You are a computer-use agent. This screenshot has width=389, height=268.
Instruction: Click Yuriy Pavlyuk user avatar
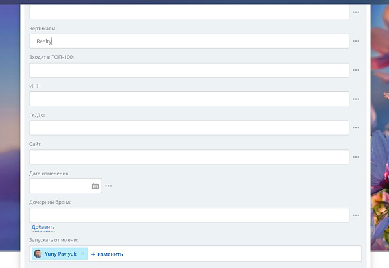38,254
